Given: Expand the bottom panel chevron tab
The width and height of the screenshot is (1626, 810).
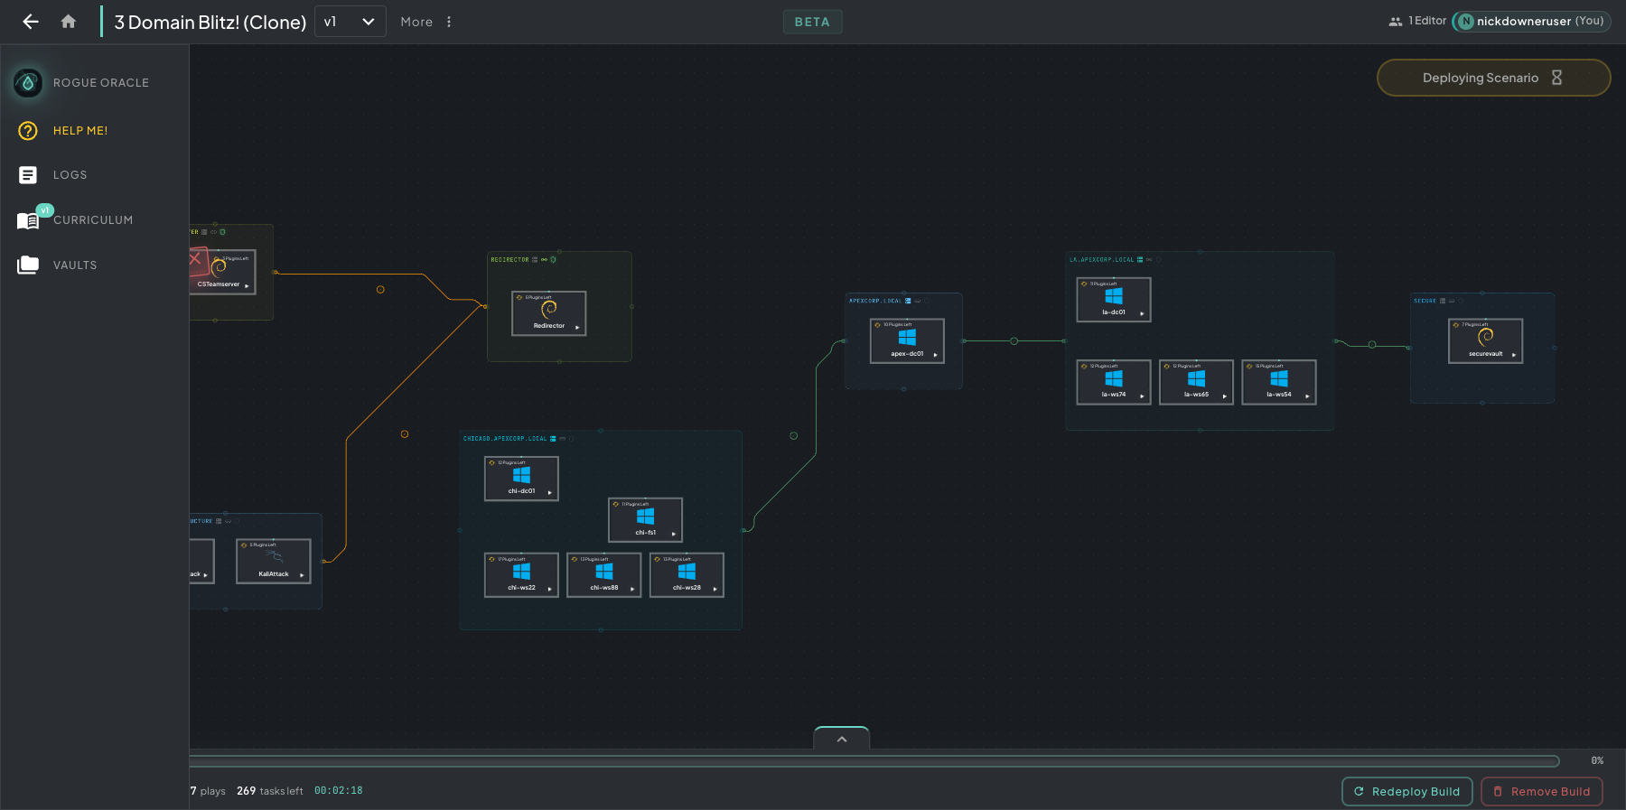Looking at the screenshot, I should (842, 739).
